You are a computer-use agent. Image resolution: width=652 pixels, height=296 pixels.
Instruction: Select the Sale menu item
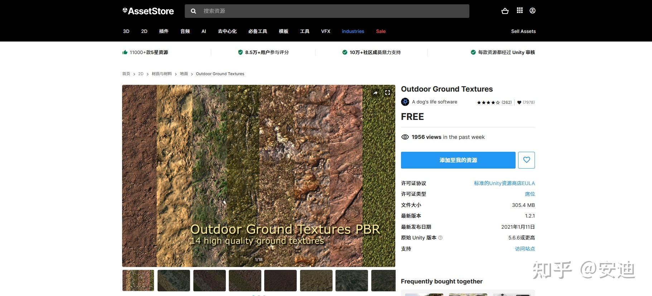coord(381,31)
